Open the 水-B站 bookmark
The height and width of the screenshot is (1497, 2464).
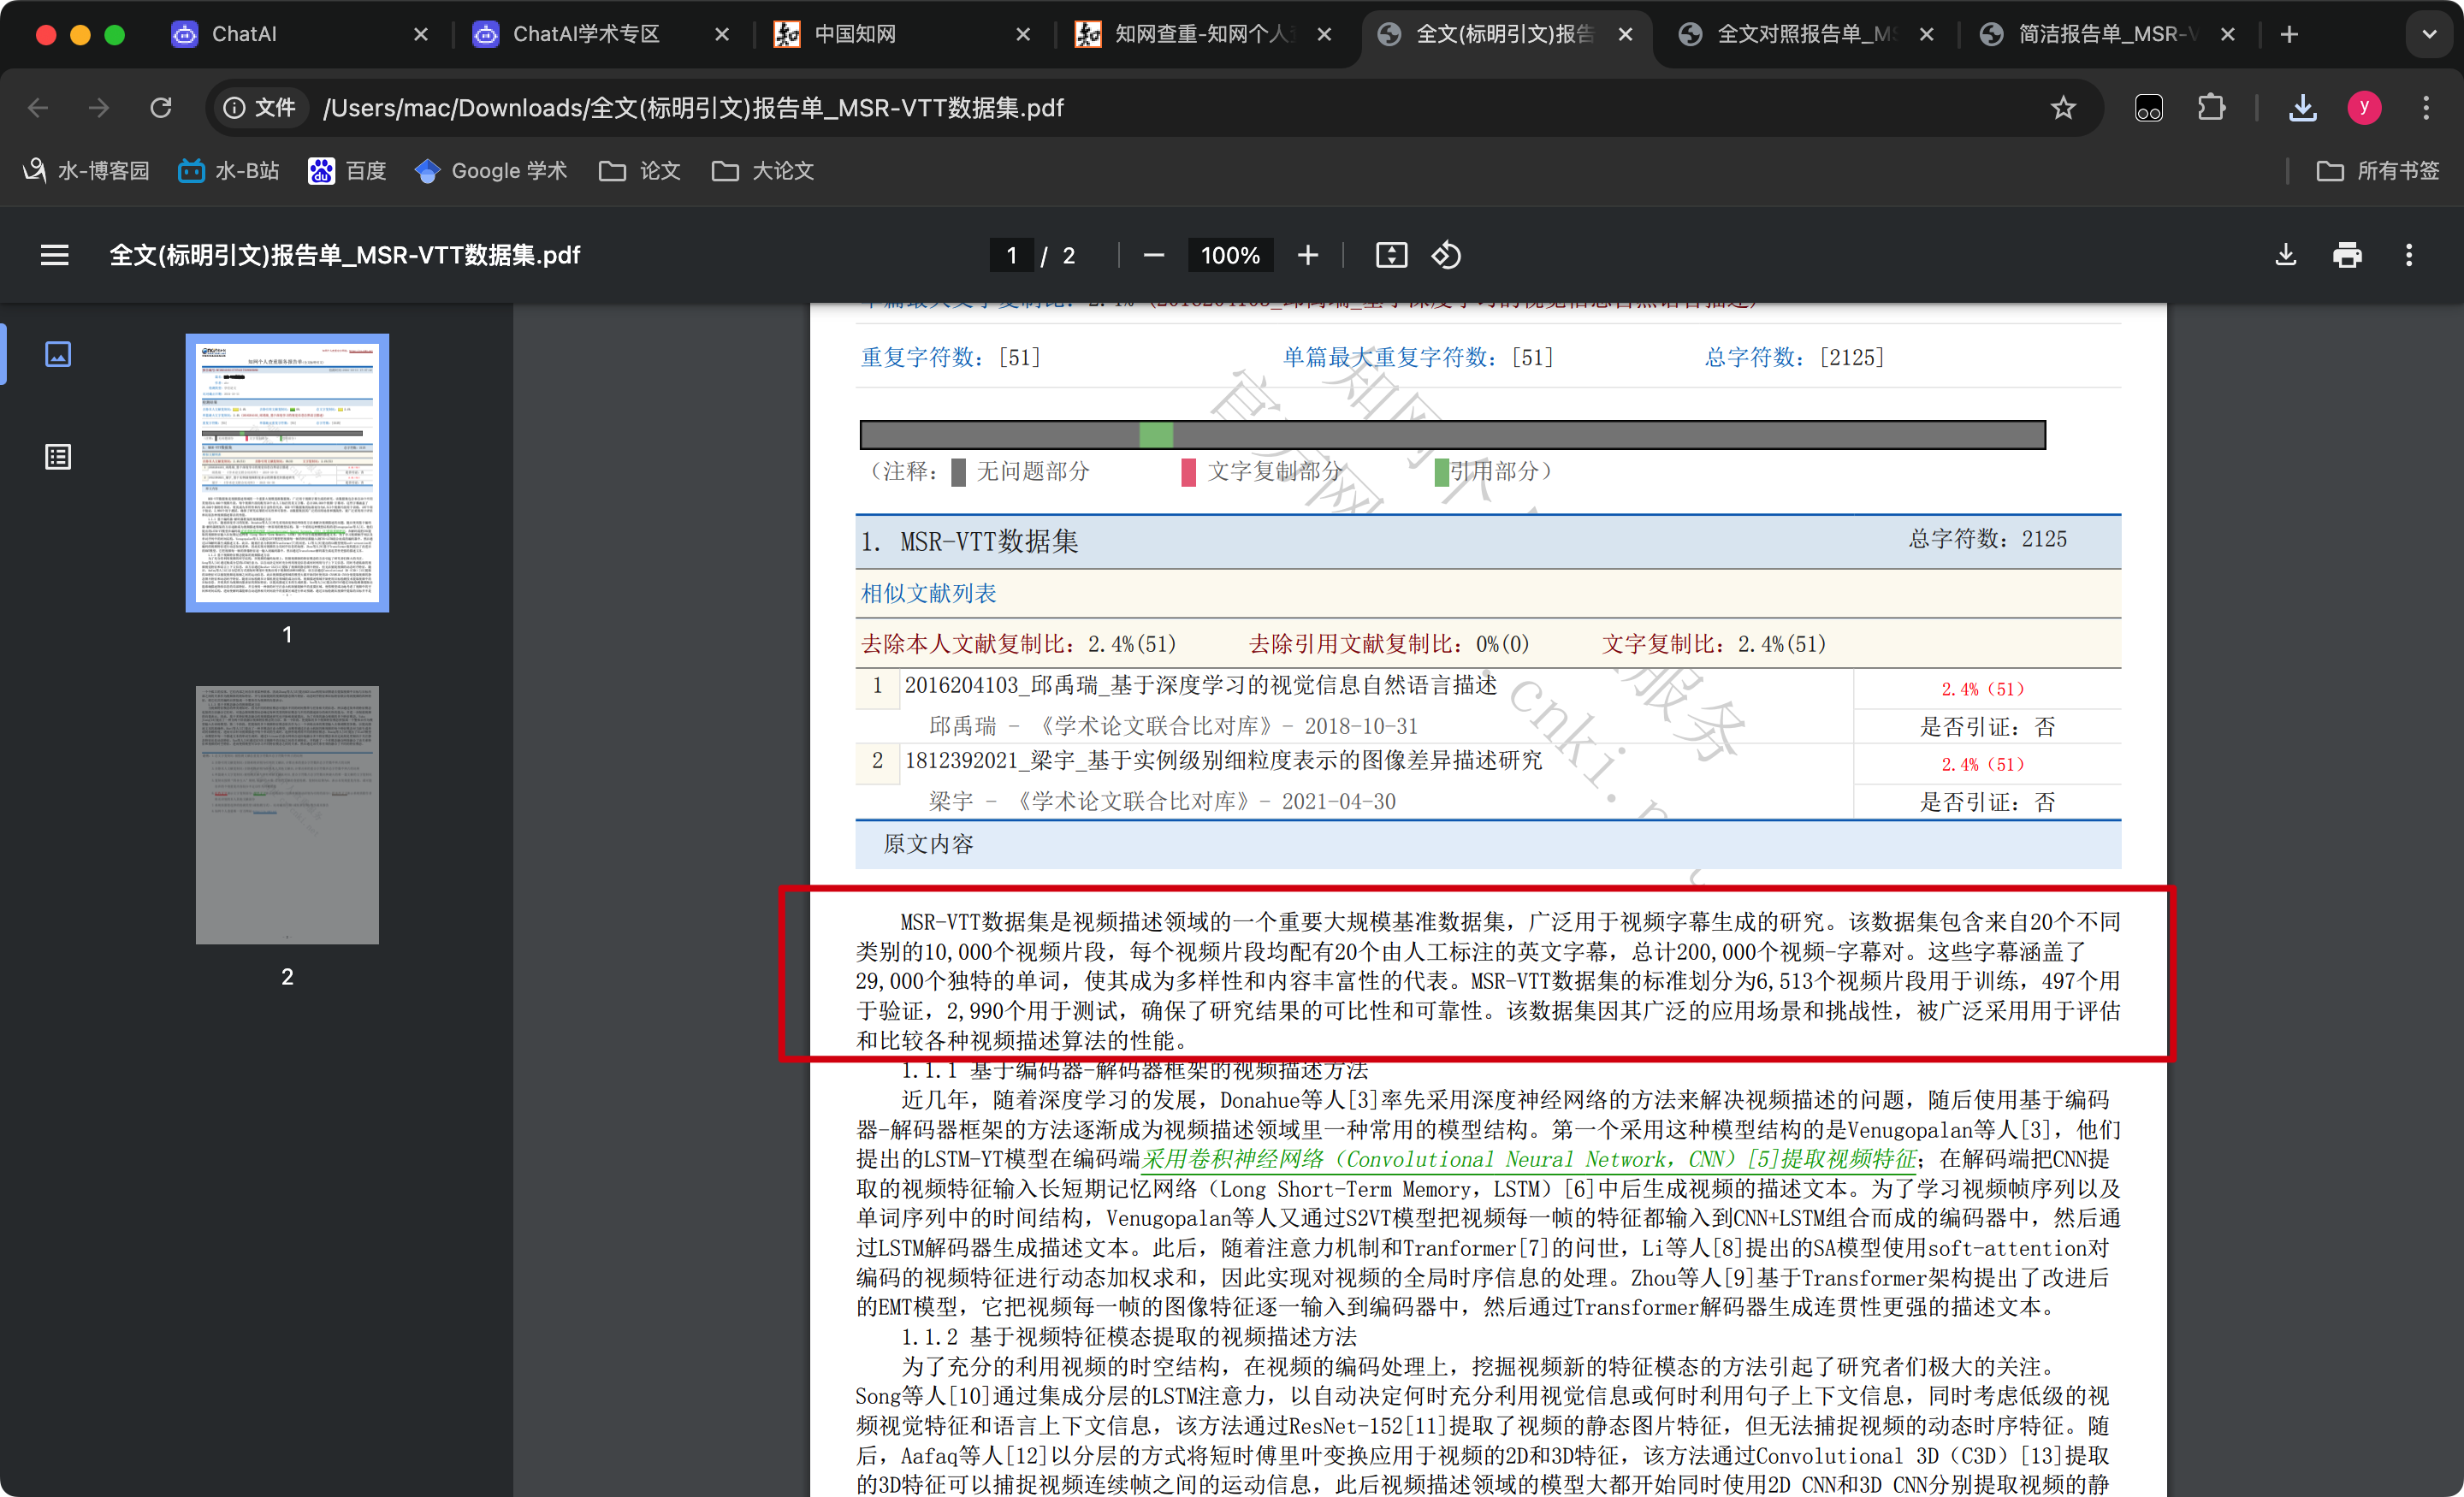229,171
